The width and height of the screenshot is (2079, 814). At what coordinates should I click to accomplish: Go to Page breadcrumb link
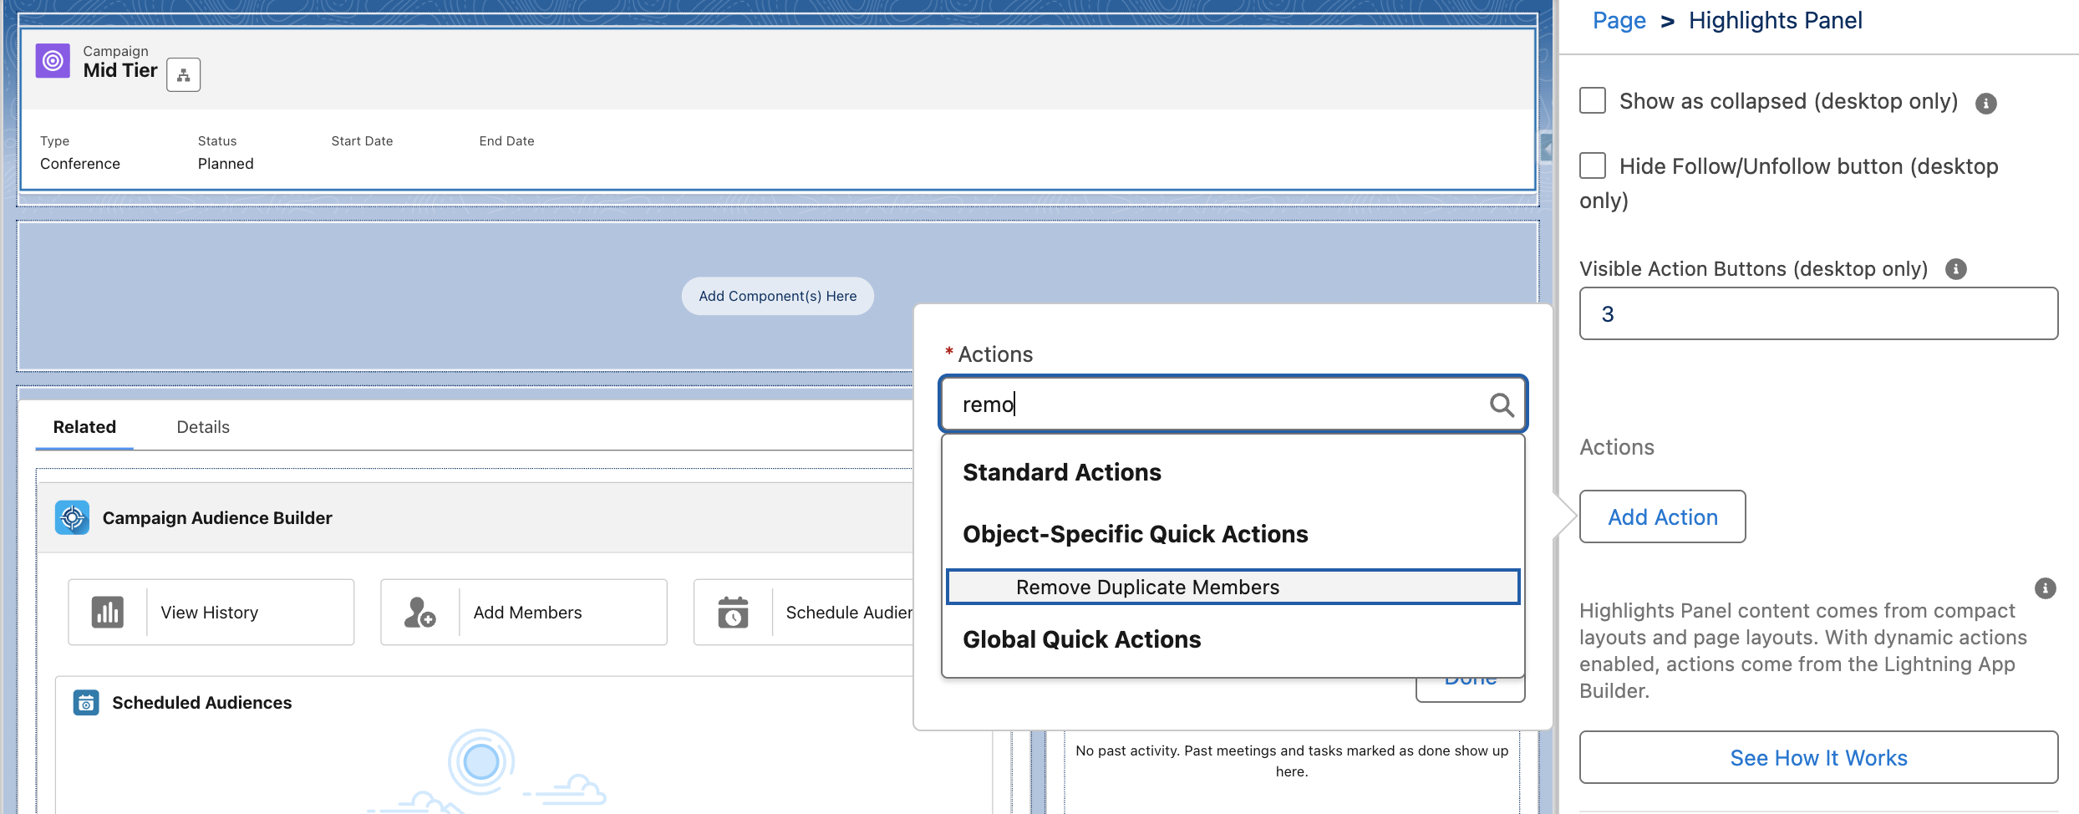pos(1619,20)
